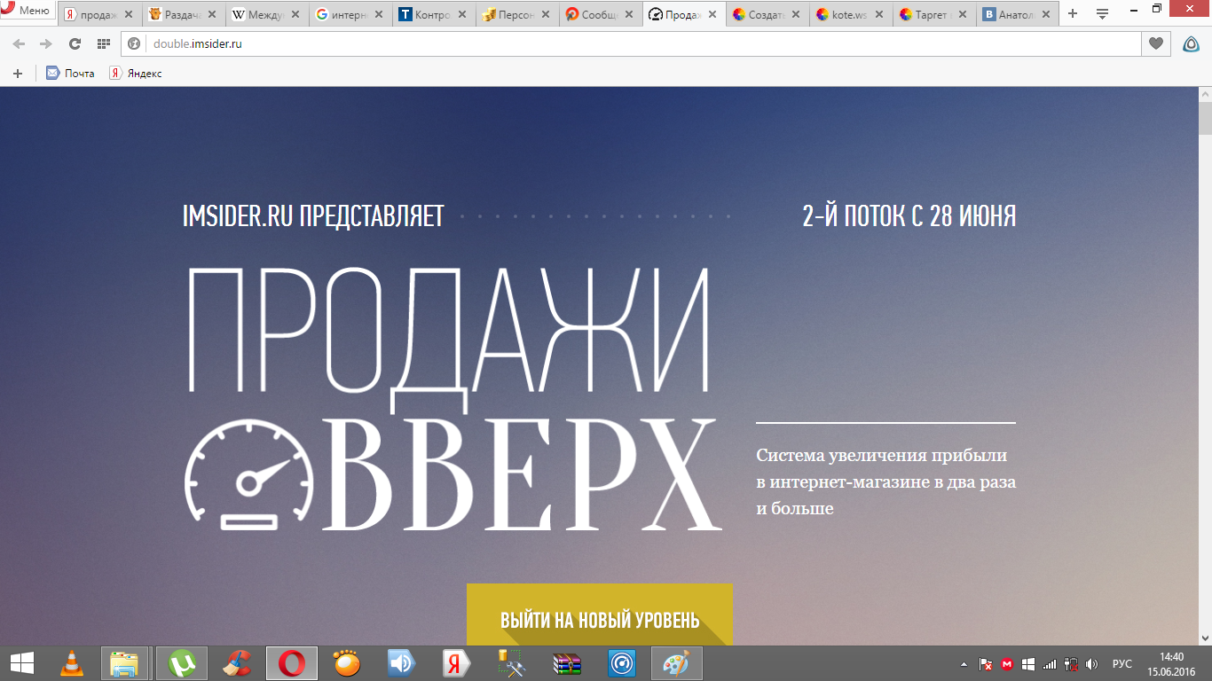The image size is (1212, 681).
Task: Launch WinRAR from the taskbar
Action: coord(566,663)
